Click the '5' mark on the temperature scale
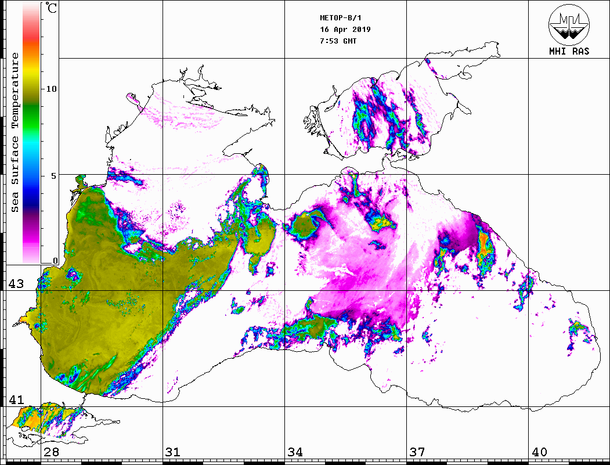Viewport: 610px width, 465px height. pyautogui.click(x=53, y=176)
